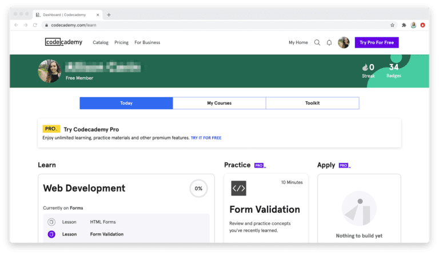Click the Learn section heading
Viewport: 439px width, 255px height.
click(x=47, y=165)
